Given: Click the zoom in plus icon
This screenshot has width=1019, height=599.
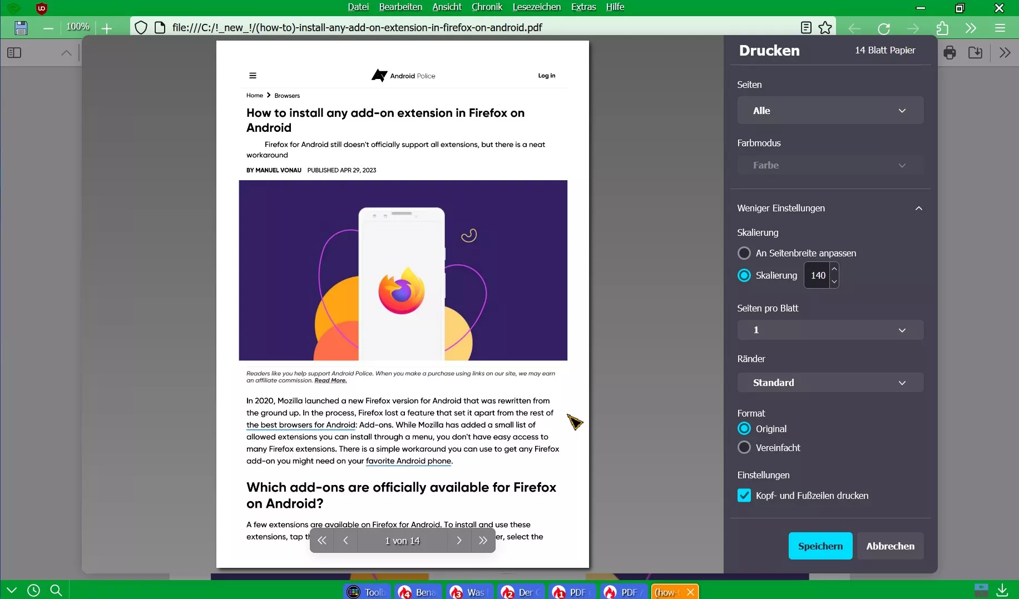Looking at the screenshot, I should point(107,28).
